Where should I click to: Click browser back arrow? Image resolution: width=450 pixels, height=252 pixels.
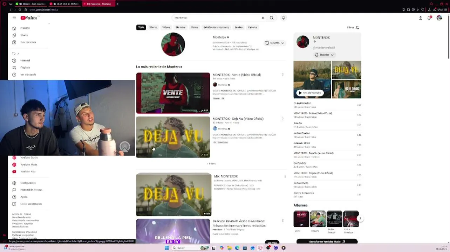[x=11, y=9]
